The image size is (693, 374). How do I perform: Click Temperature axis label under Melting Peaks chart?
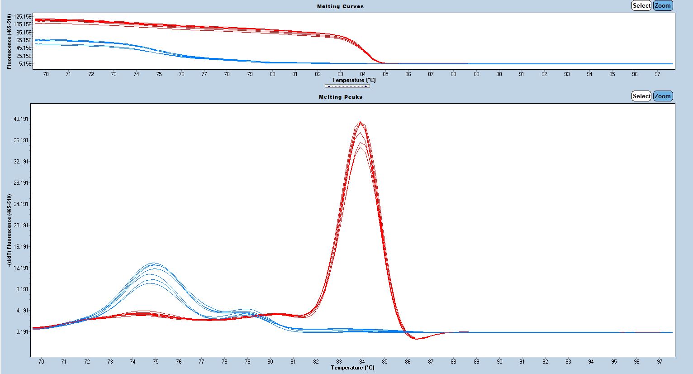coord(352,368)
